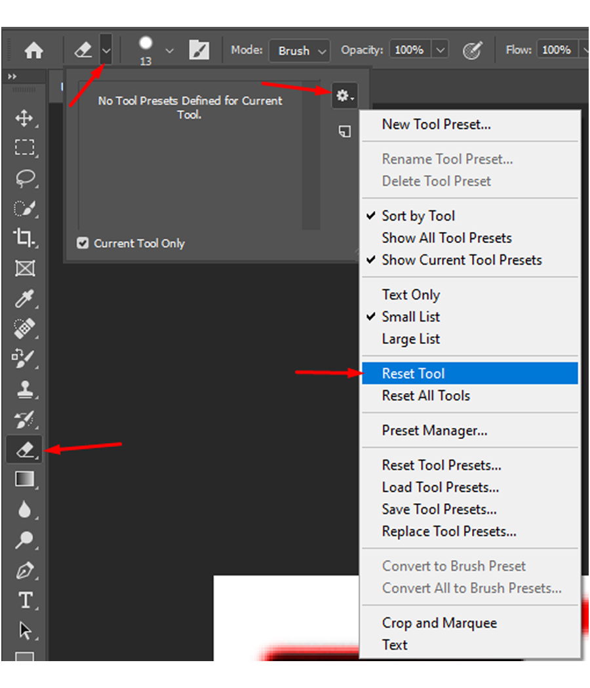This screenshot has height=688, width=590.
Task: Open the Mode dropdown set to Brush
Action: 299,50
